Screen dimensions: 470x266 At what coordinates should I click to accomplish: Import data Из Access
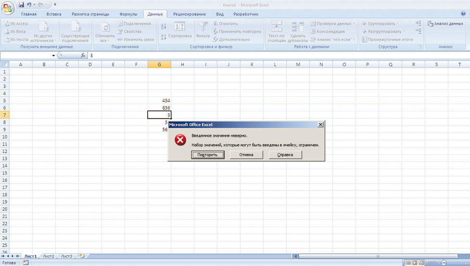pyautogui.click(x=16, y=24)
